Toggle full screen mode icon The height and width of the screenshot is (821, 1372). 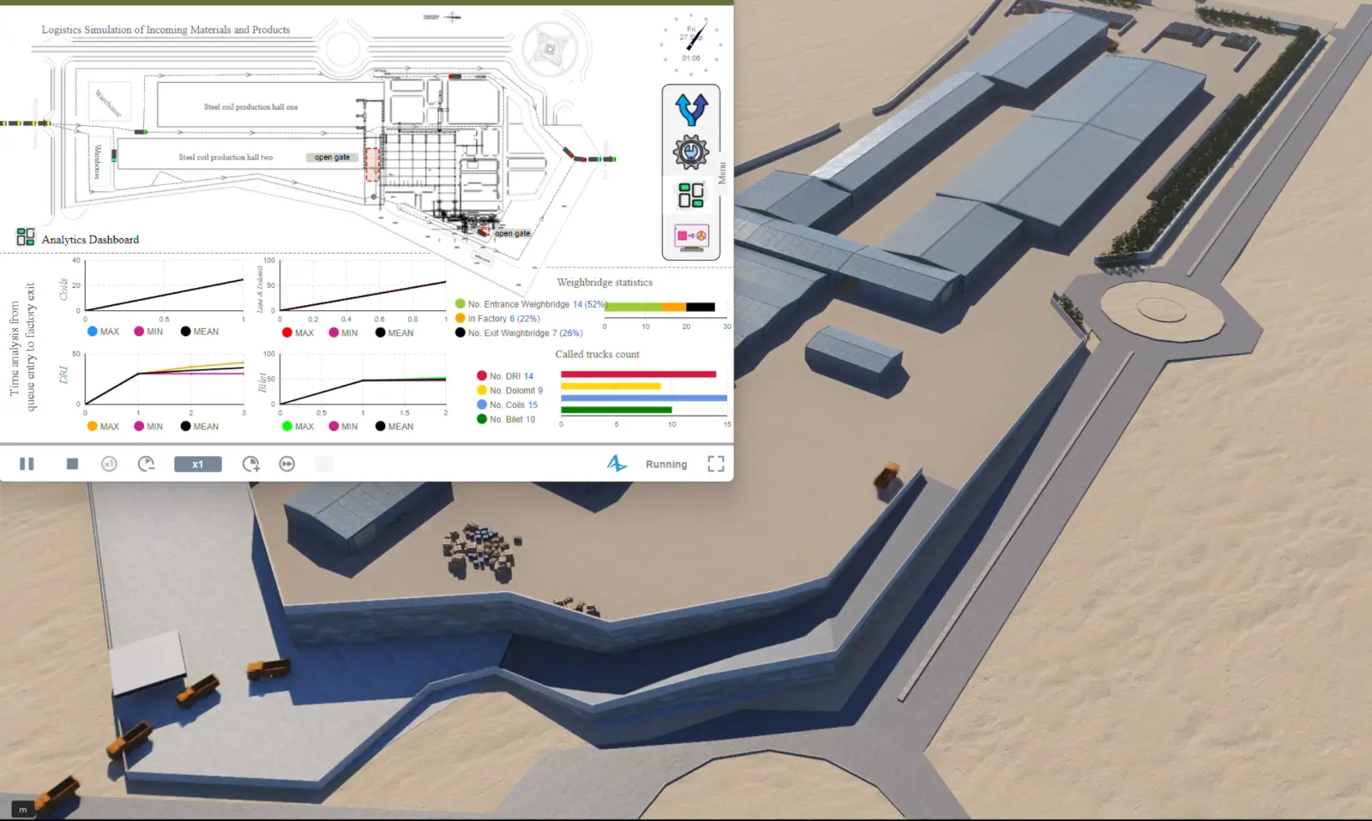[715, 464]
